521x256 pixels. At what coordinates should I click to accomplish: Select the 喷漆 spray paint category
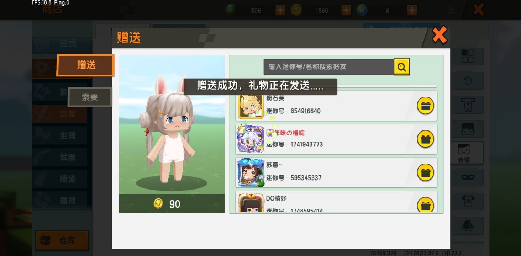60,178
